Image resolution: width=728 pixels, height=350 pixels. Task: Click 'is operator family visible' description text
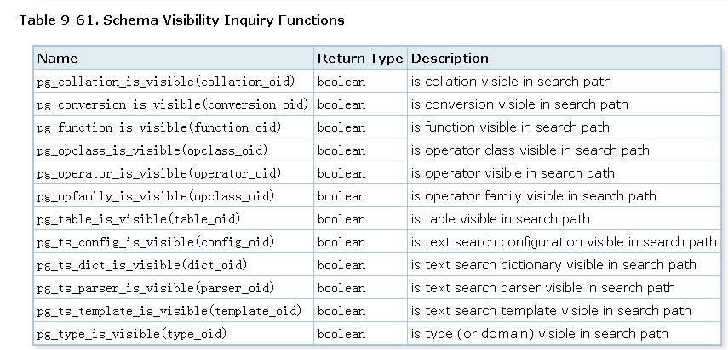[x=534, y=196]
